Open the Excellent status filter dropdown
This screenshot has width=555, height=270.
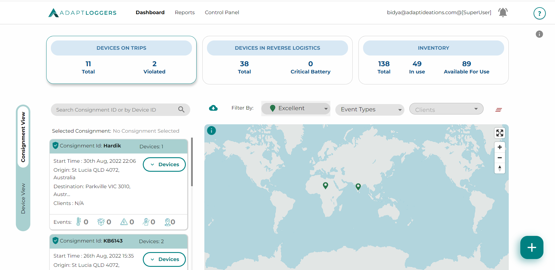point(296,108)
